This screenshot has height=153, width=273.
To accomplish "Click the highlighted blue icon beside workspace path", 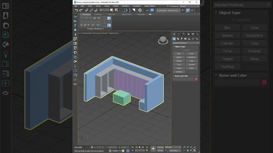I will pos(152,10).
